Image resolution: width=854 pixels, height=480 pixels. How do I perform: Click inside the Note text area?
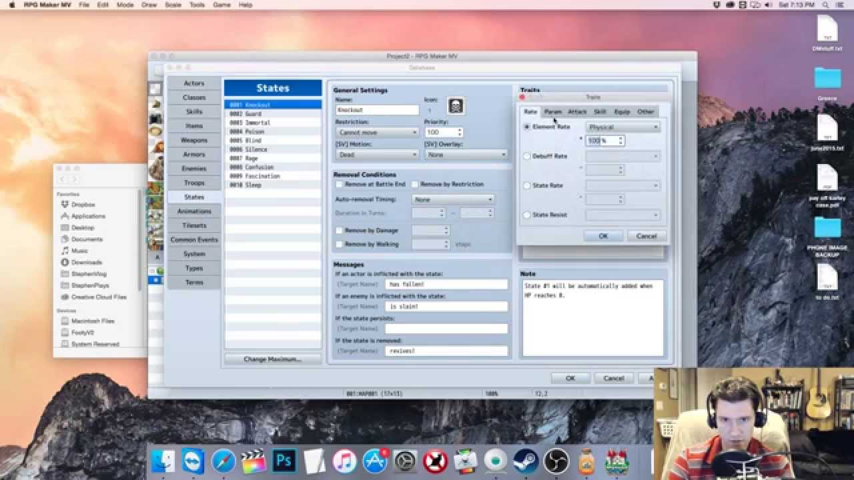pos(593,317)
